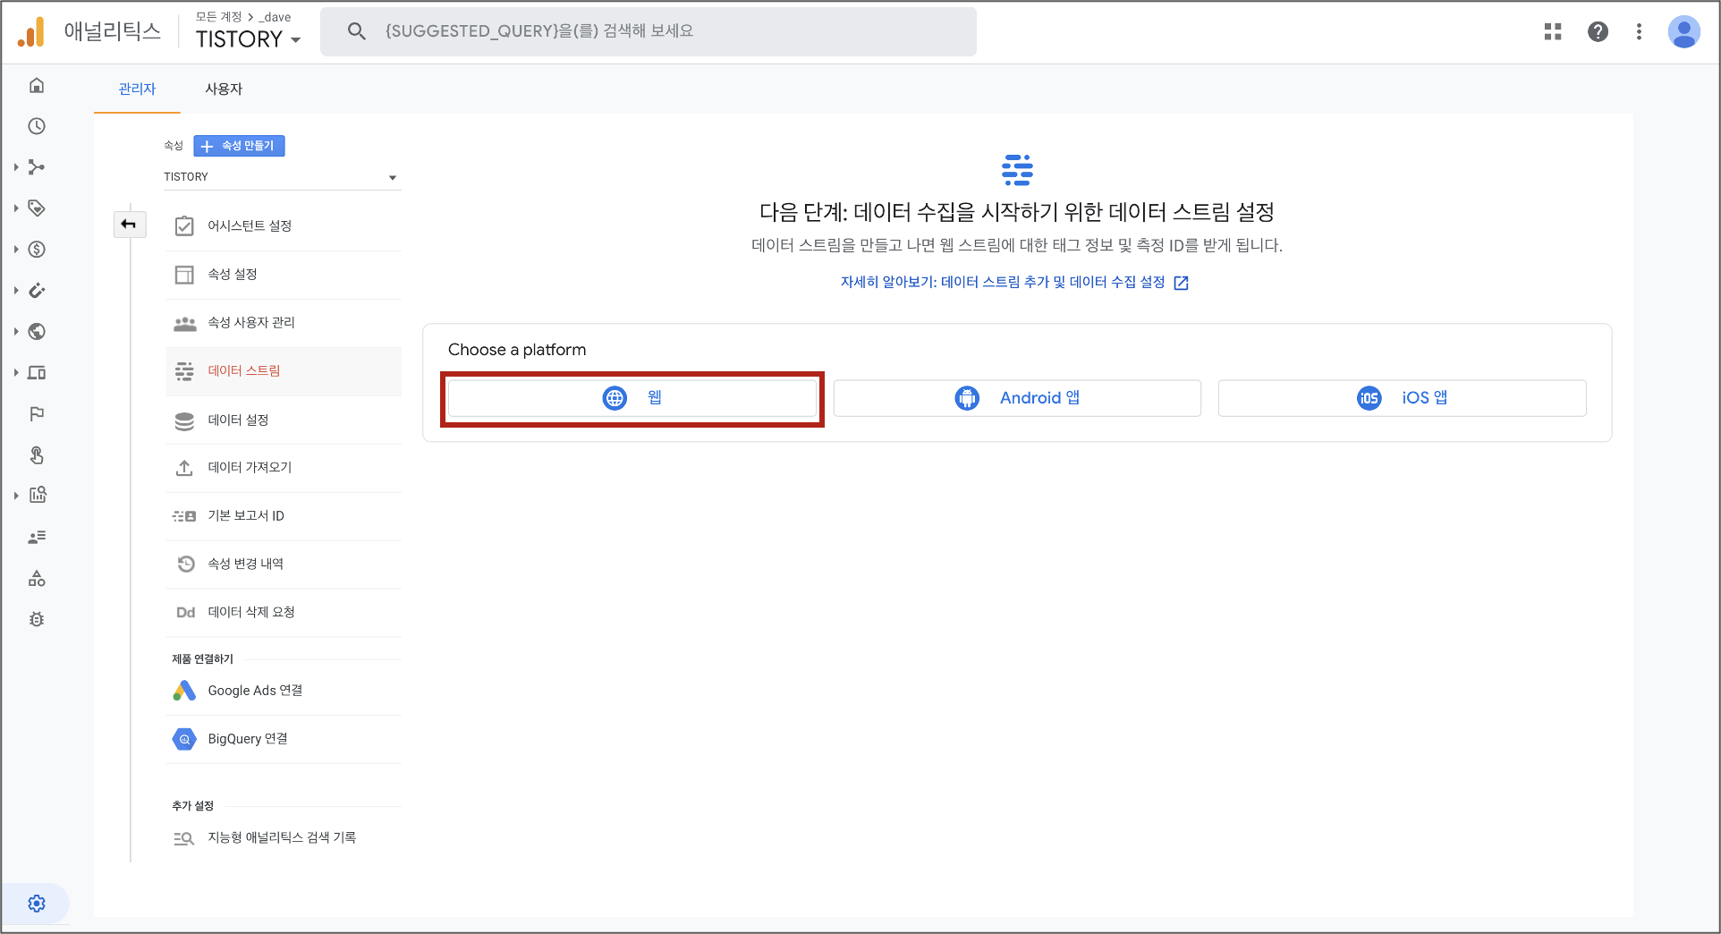The image size is (1721, 934).
Task: Open 데이터 설정 menu item
Action: click(284, 420)
